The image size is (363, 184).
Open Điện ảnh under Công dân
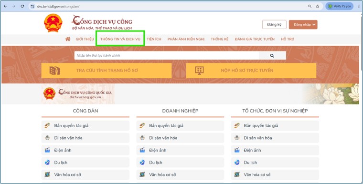[85, 150]
